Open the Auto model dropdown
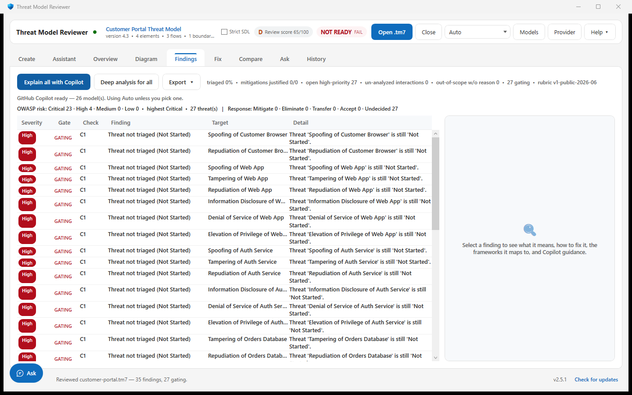The image size is (632, 395). (x=478, y=32)
